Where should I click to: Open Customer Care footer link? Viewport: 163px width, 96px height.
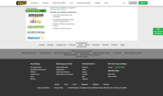(35, 74)
